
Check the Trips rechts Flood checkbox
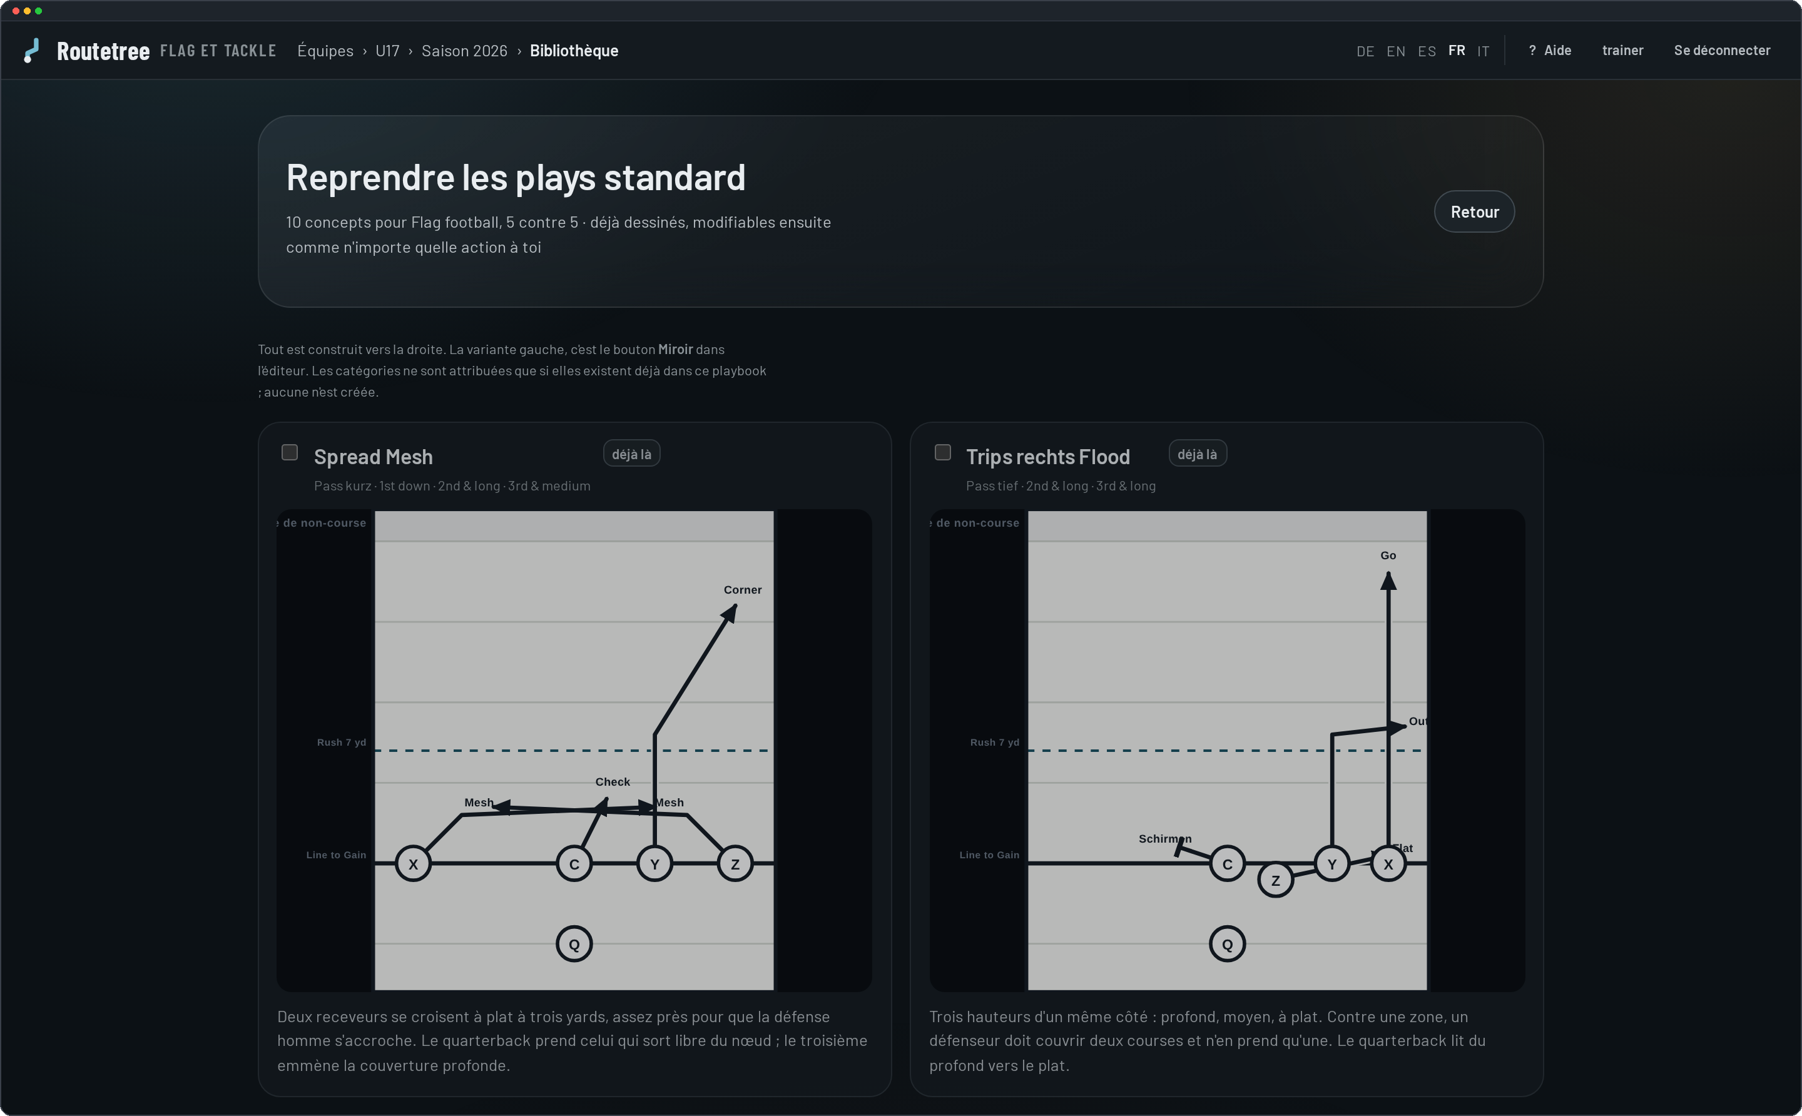[942, 452]
